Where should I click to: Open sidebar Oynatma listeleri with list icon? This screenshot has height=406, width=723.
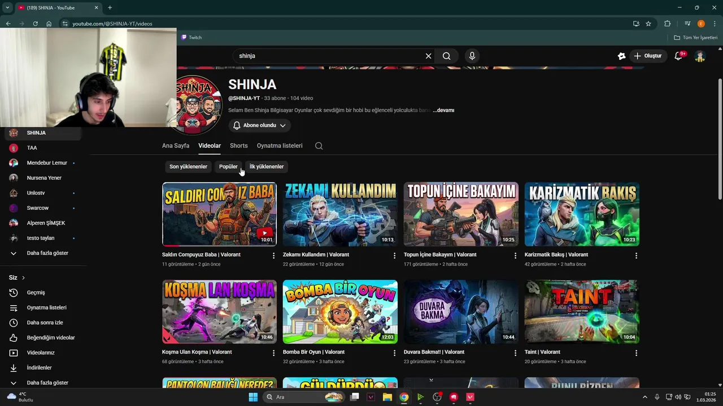pyautogui.click(x=44, y=307)
